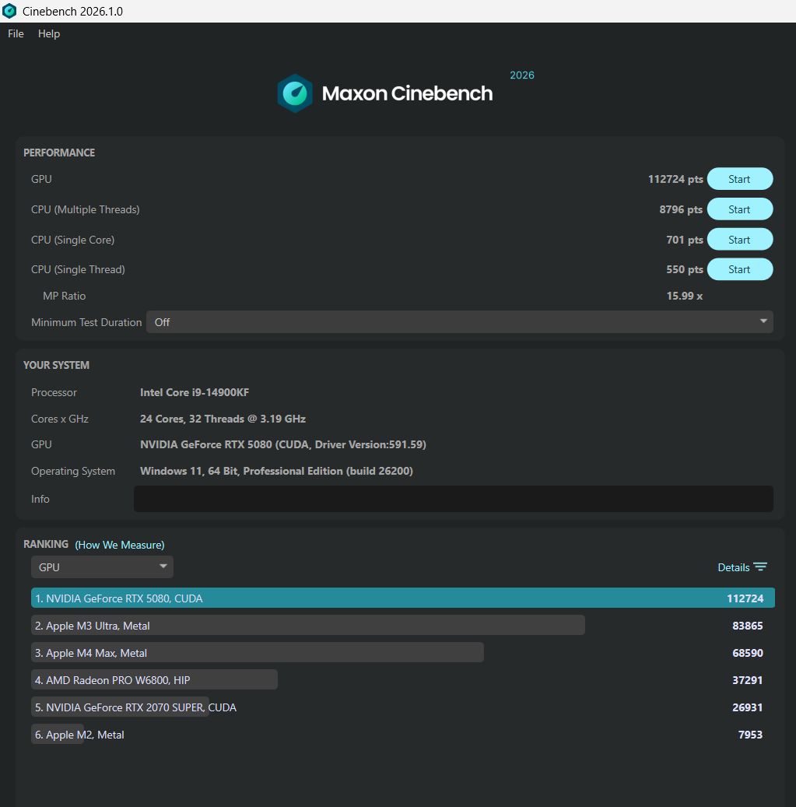Open the How We Measure link

click(x=120, y=545)
